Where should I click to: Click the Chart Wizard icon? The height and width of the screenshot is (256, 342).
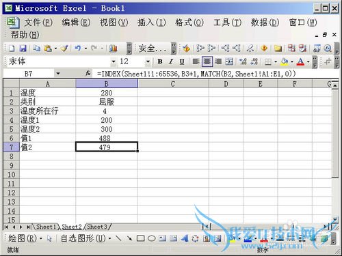[114, 48]
